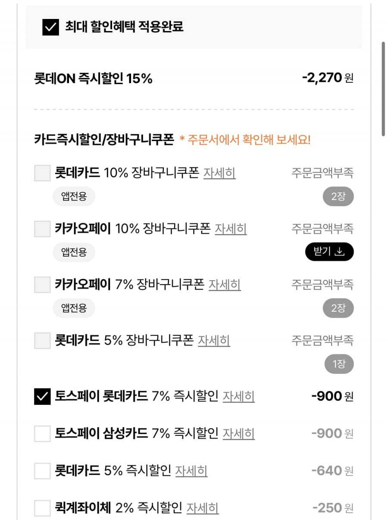The height and width of the screenshot is (520, 388).
Task: Uncheck 최대 할인혜택 적용완료 checkbox
Action: pos(50,27)
